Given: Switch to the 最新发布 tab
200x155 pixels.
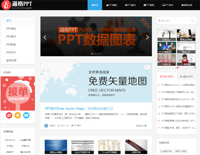Looking at the screenshot, I should tap(186, 77).
